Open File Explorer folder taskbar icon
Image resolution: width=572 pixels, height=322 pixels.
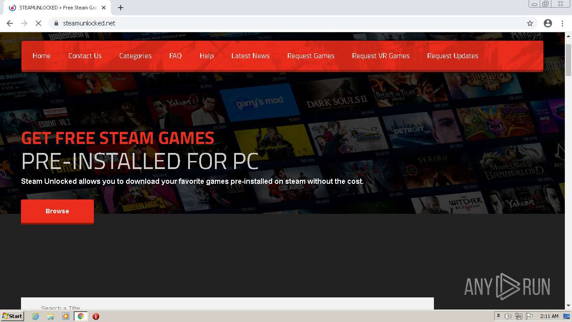coord(50,316)
